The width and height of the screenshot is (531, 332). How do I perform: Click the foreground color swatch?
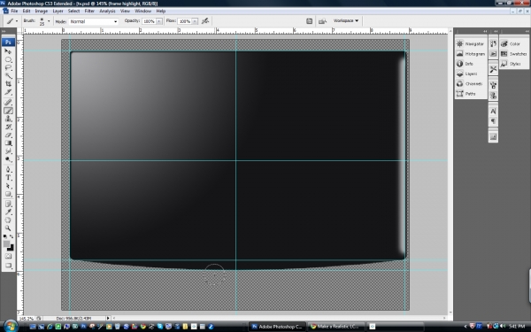[x=6, y=243]
